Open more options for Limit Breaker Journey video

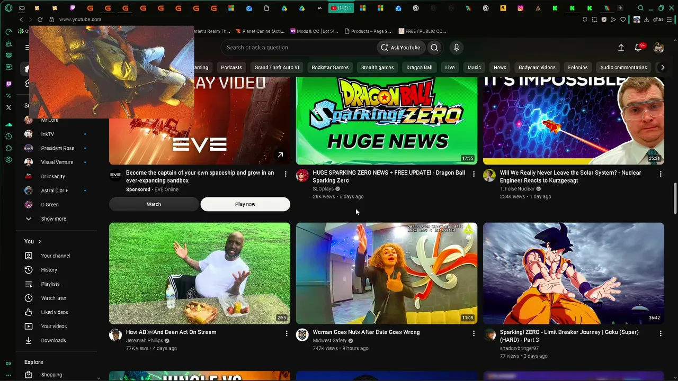point(661,333)
